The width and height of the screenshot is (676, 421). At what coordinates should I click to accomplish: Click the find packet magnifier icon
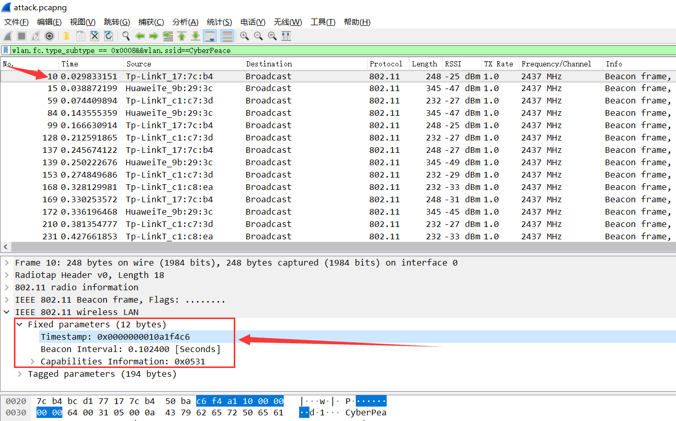(x=126, y=36)
